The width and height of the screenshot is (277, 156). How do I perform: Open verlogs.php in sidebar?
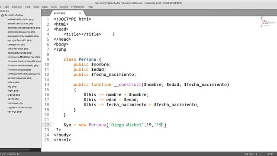15,112
